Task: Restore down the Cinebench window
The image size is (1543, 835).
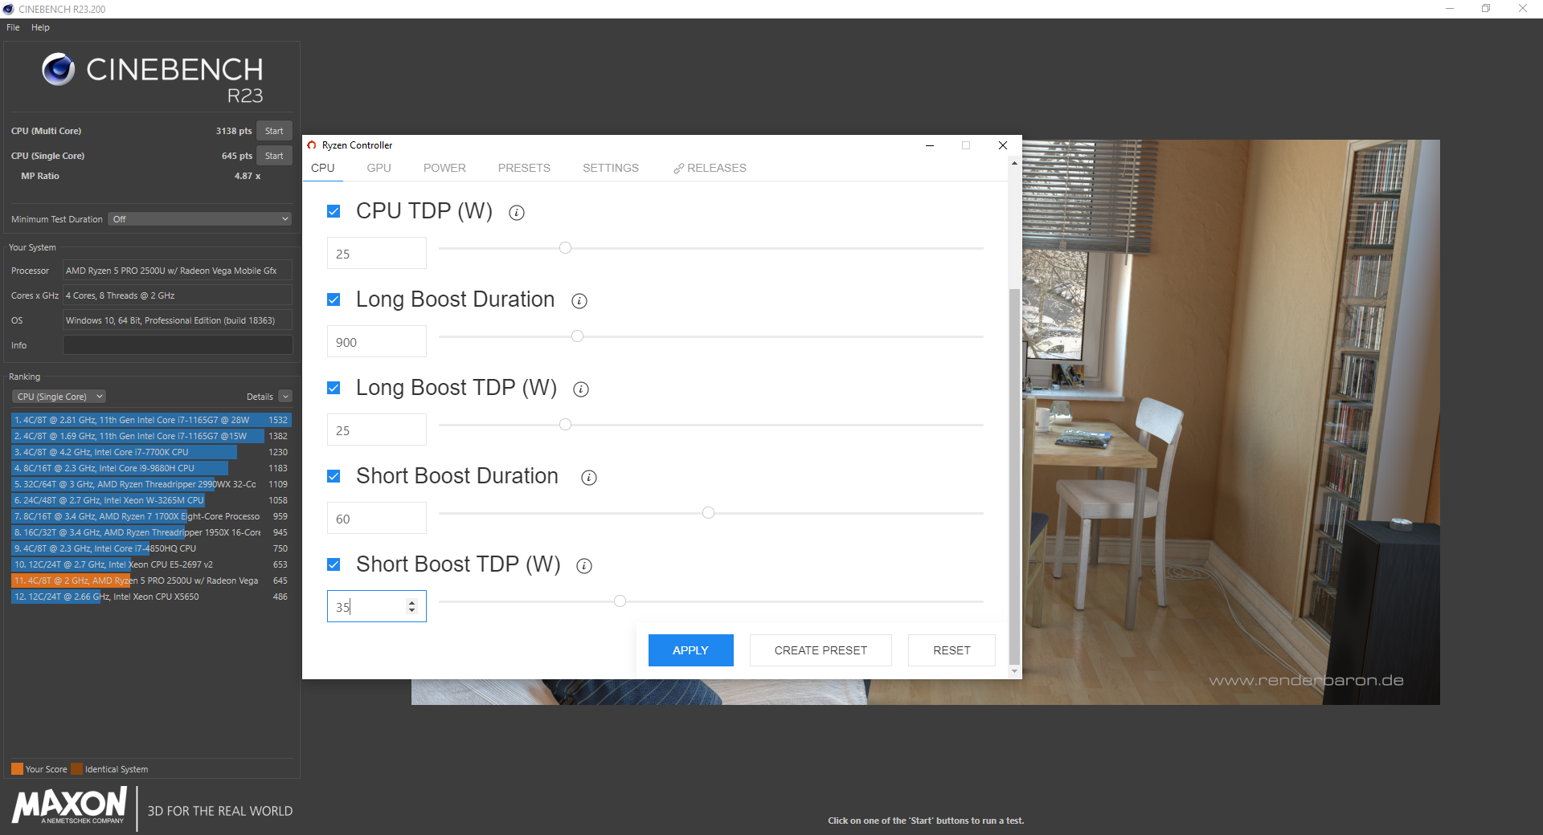Action: click(1486, 9)
